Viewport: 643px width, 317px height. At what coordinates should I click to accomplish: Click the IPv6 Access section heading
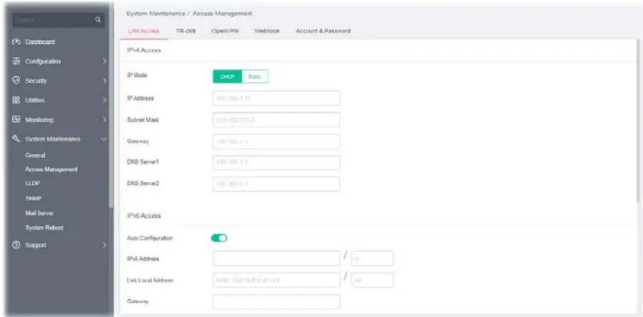pos(145,215)
